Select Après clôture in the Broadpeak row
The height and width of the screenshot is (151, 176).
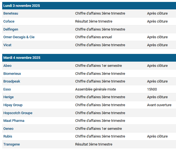[x=157, y=81]
